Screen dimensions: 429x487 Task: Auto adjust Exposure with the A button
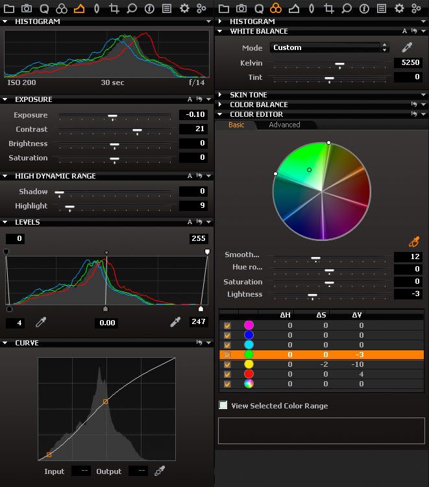(x=190, y=99)
